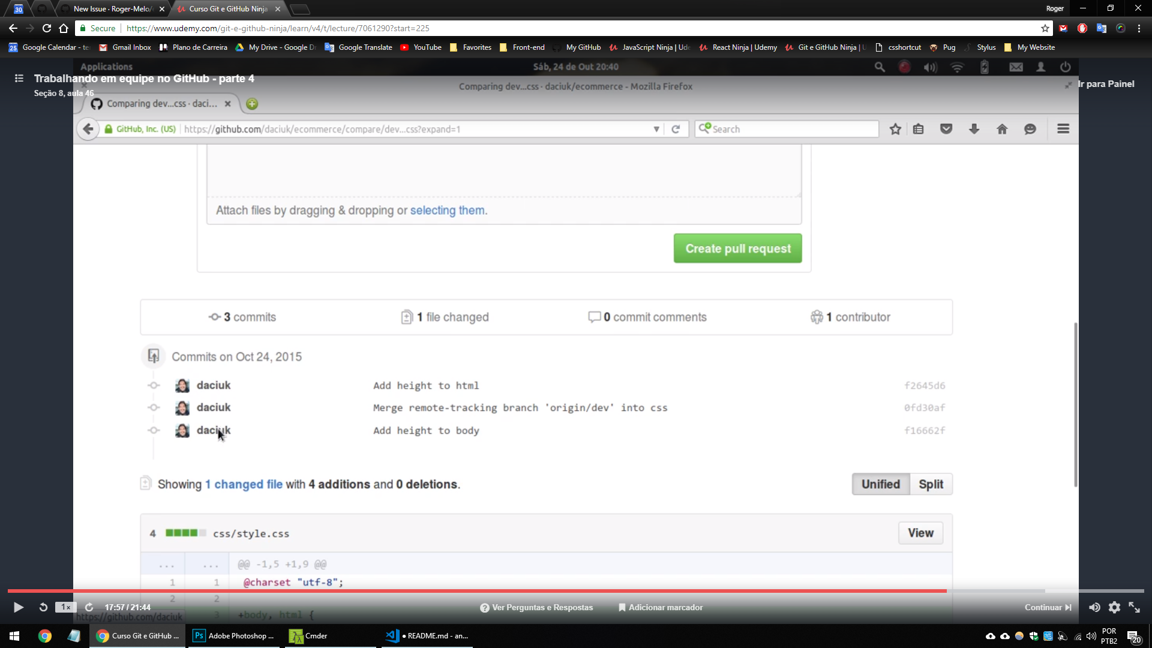
Task: Click Firefox Pocket icon
Action: [x=946, y=129]
